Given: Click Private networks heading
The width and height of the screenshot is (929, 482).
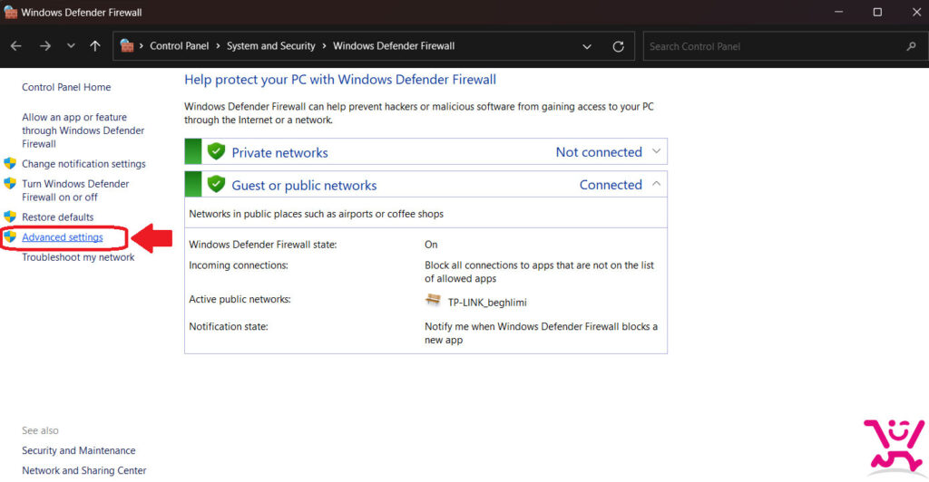Looking at the screenshot, I should pos(279,152).
